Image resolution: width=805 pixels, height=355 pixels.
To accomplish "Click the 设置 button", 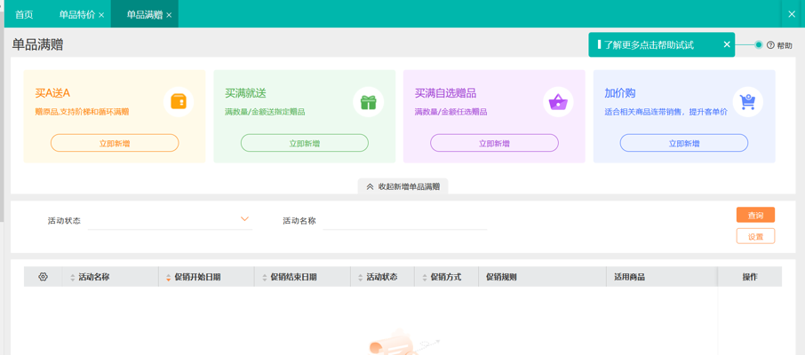I will coord(755,236).
